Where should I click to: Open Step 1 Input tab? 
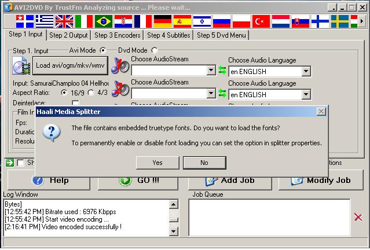pos(25,35)
